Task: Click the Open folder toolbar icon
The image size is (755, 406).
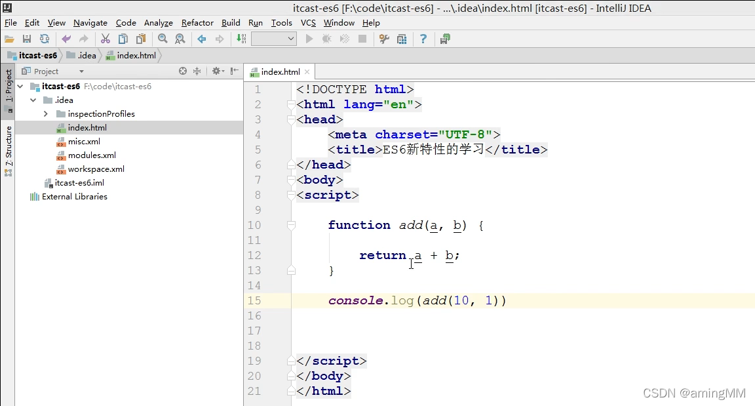Action: (9, 39)
